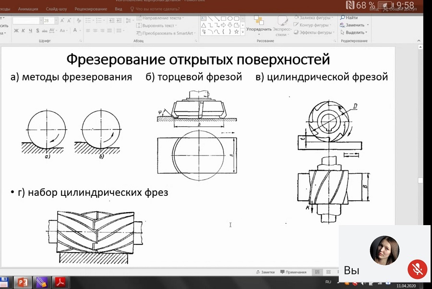Screen dimensions: 432x289
Task: Select the rounded rectangle shape
Action: (x=236, y=19)
